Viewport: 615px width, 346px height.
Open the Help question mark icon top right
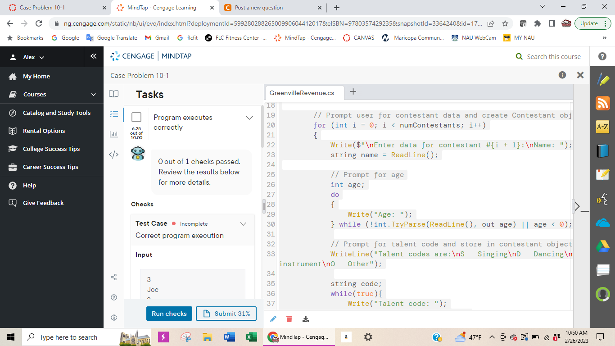tap(602, 56)
